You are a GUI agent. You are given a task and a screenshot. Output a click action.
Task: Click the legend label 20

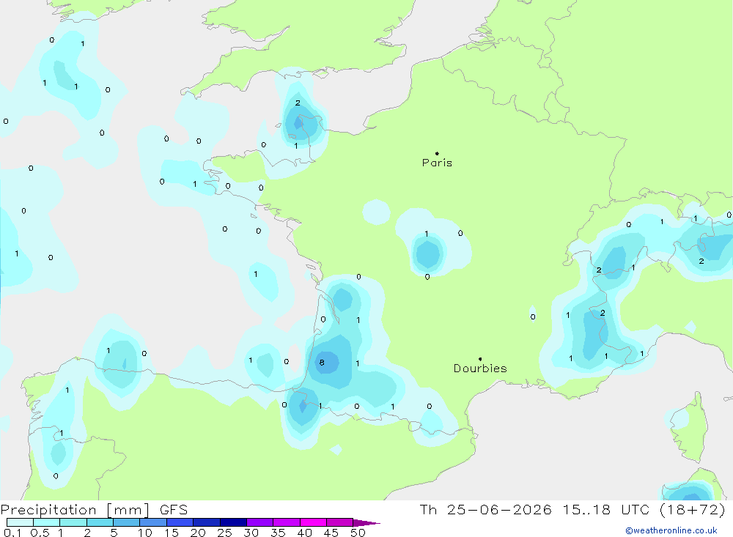click(198, 533)
